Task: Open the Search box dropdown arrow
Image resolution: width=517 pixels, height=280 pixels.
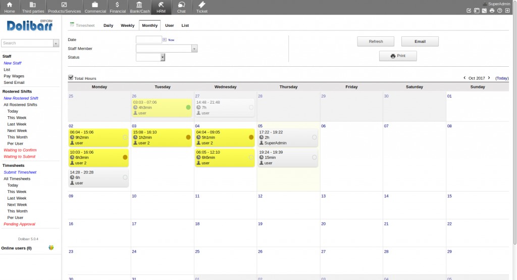Action: tap(56, 43)
